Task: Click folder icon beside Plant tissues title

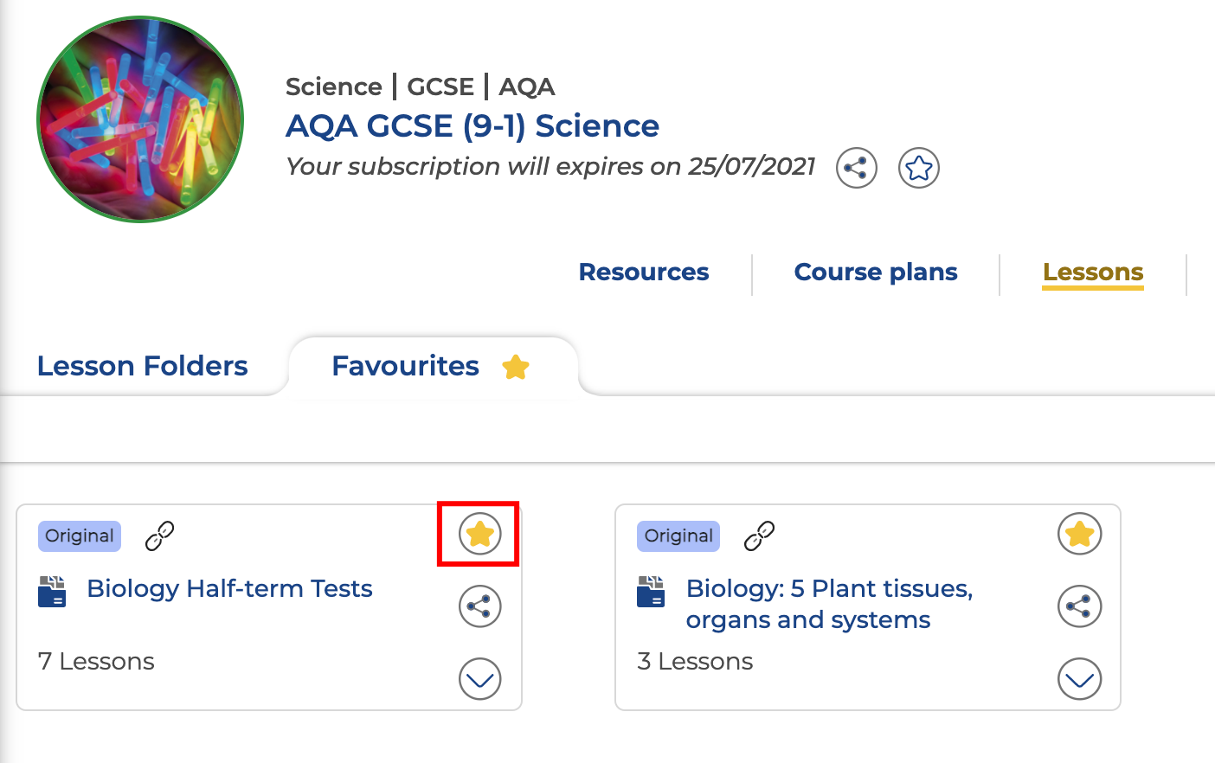Action: pyautogui.click(x=651, y=592)
